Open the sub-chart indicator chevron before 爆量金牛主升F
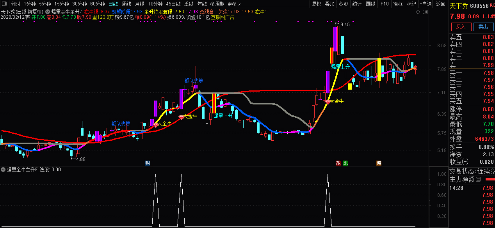 coord(3,170)
